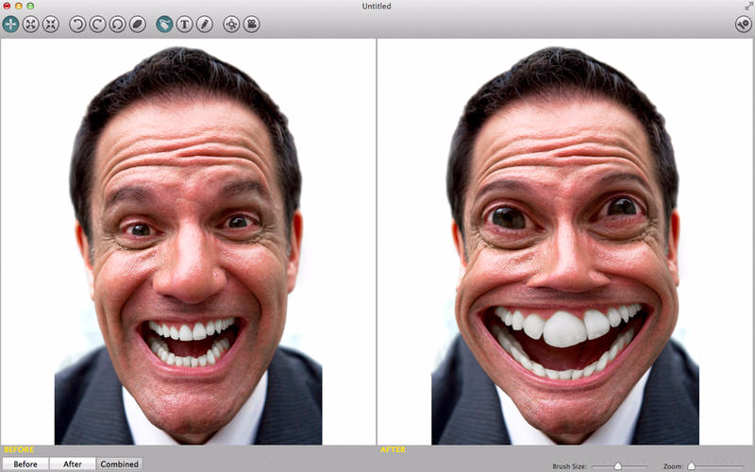This screenshot has height=472, width=755.
Task: Minimize the window with yellow button
Action: click(x=18, y=6)
